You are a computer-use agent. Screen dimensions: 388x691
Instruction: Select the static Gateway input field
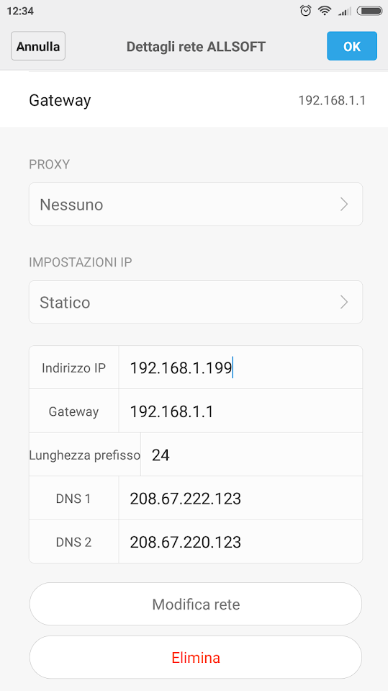point(240,411)
